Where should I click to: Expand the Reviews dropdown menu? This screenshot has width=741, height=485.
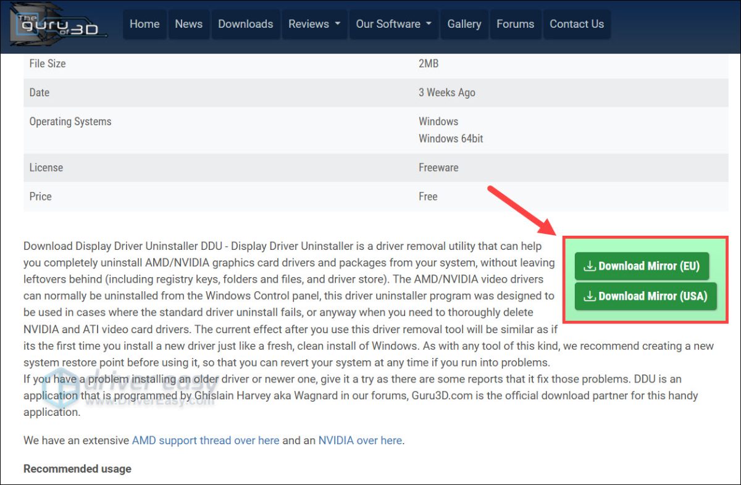pos(314,24)
